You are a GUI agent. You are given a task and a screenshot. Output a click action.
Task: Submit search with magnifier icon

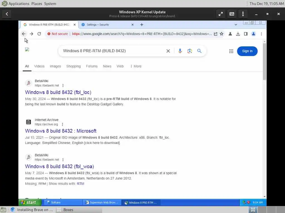pyautogui.click(x=199, y=51)
